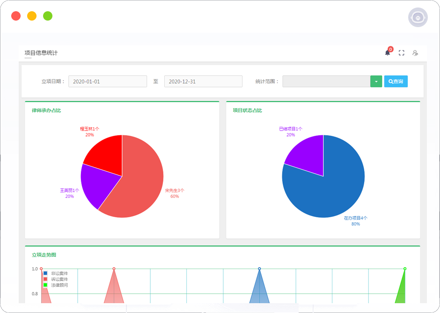The height and width of the screenshot is (313, 440).
Task: Toggle the 诉讼案件 legend label
Action: pyautogui.click(x=59, y=279)
